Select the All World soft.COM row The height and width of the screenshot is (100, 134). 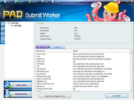point(83,89)
